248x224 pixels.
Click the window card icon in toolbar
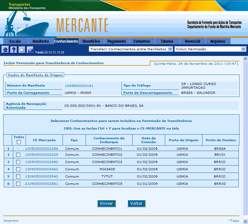coord(22,50)
